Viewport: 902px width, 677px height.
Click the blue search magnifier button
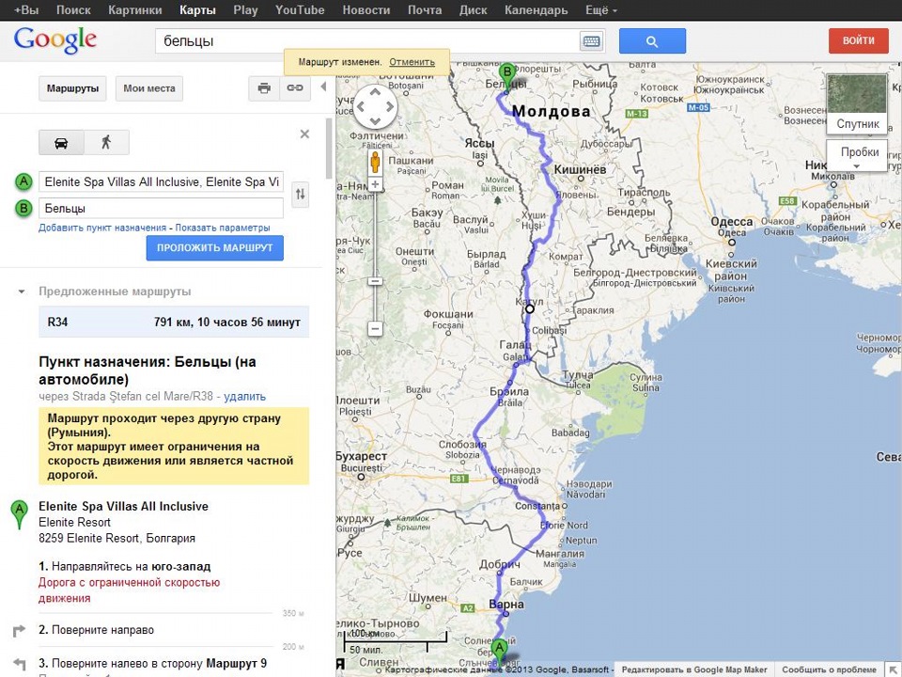coord(652,40)
